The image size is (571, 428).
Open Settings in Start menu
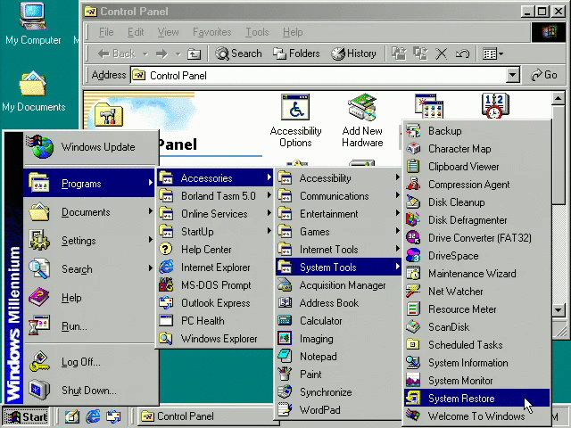pyautogui.click(x=89, y=240)
